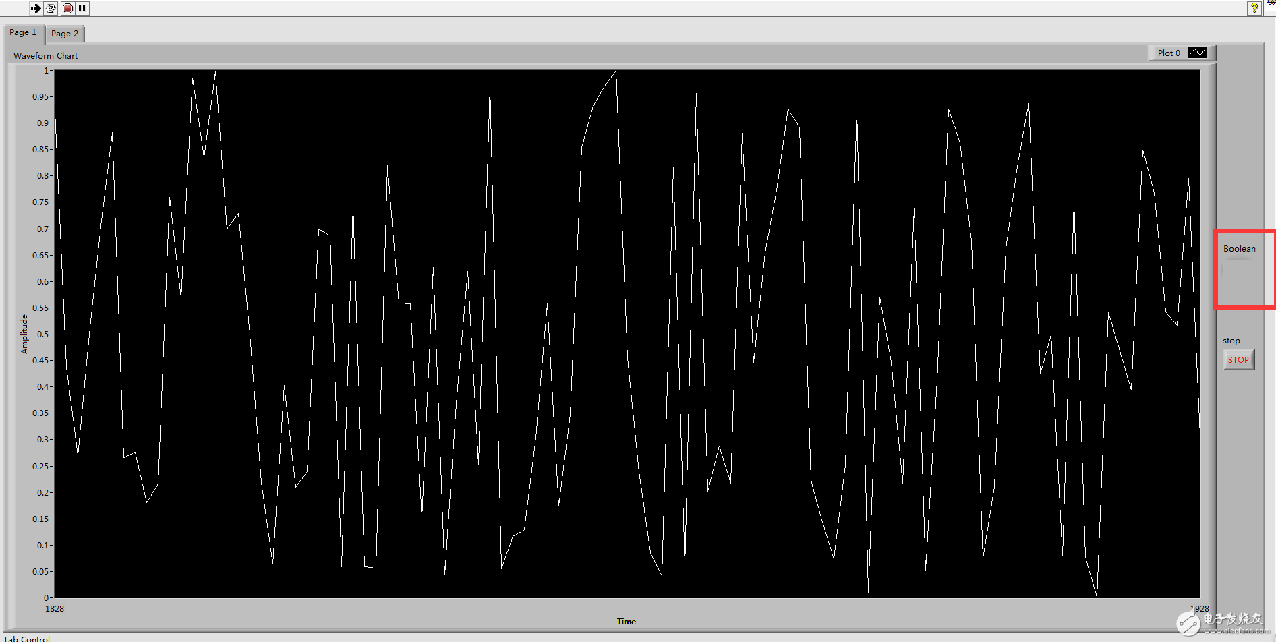Click the y-axis value 0.5
The width and height of the screenshot is (1276, 642).
[42, 334]
